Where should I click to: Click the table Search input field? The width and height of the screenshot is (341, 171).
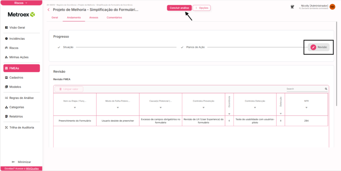click(305, 89)
